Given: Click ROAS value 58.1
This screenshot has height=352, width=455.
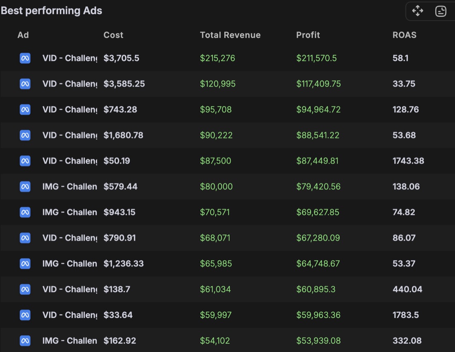Looking at the screenshot, I should pyautogui.click(x=400, y=58).
